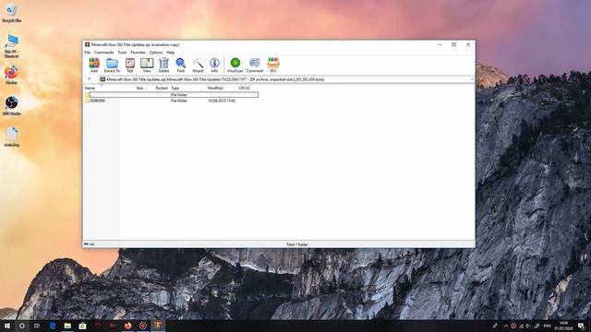Select the text file on the desktop

(12, 136)
